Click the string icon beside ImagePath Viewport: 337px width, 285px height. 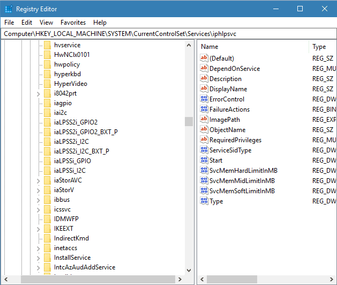tap(204, 119)
